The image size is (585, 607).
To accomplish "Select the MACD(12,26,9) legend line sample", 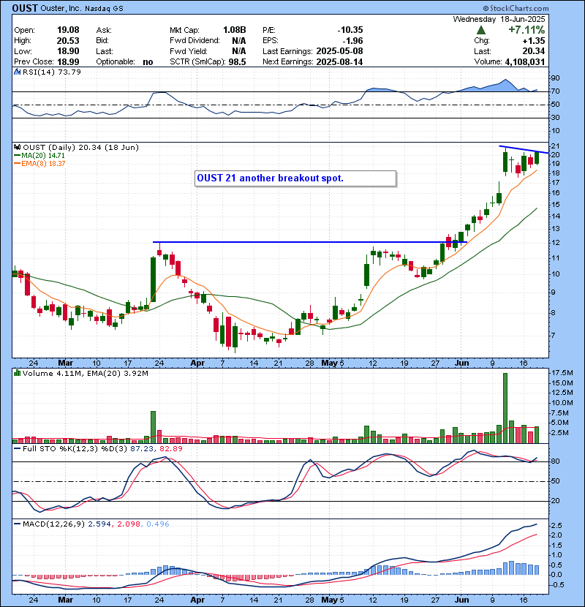I will pos(17,524).
